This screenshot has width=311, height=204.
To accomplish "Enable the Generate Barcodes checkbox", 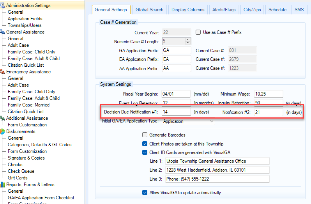I will pos(145,135).
